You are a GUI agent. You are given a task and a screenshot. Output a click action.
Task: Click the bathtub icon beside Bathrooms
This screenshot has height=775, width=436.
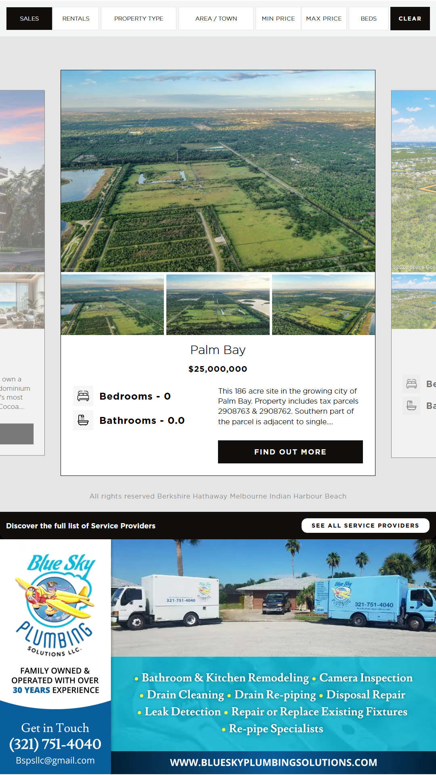[83, 420]
